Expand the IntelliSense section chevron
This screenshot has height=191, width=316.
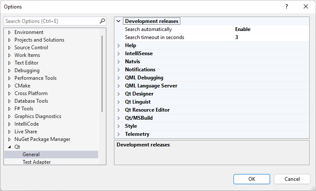[x=119, y=53]
